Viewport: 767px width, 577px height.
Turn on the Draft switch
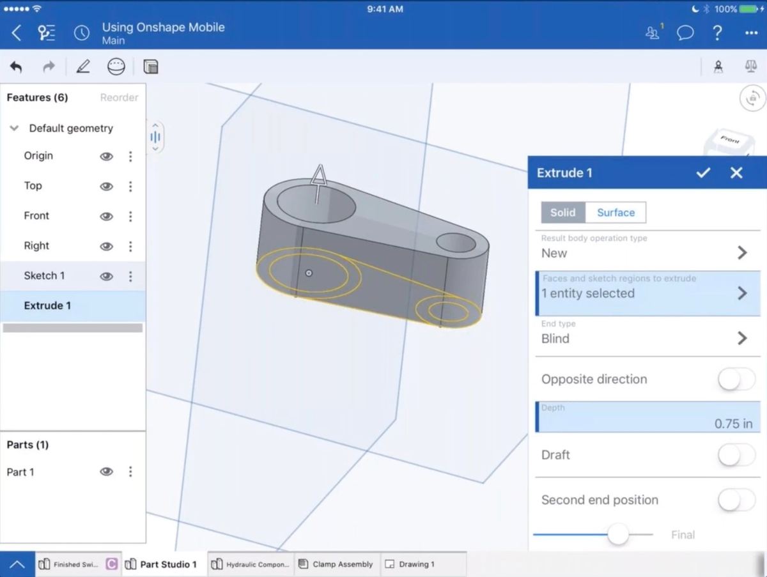tap(737, 455)
